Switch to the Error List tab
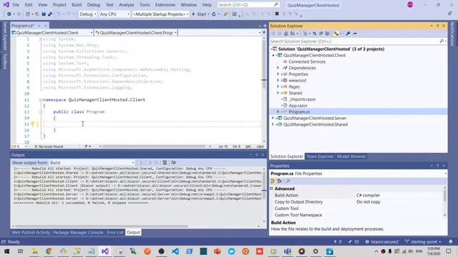 pyautogui.click(x=114, y=233)
